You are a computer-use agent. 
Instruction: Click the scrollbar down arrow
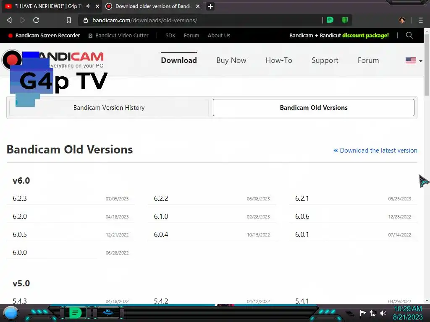point(427,301)
